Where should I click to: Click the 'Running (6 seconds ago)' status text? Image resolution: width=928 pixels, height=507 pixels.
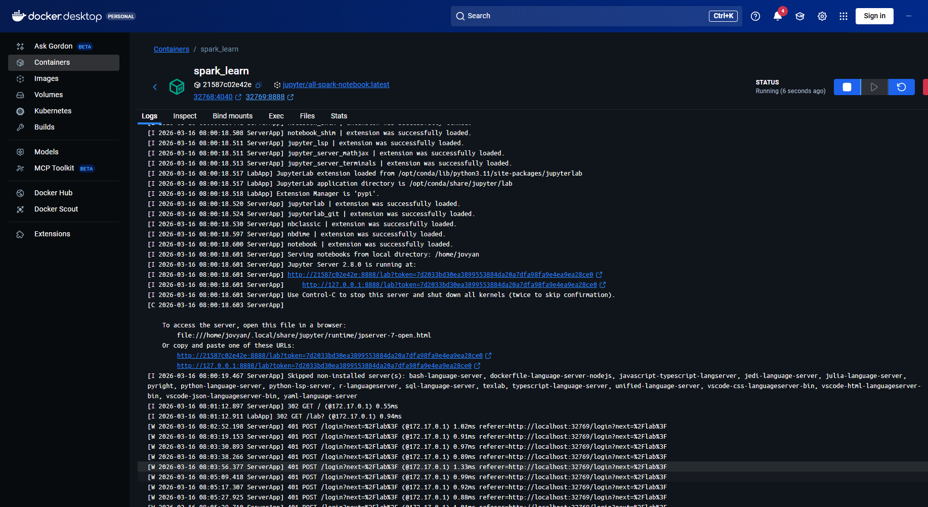(790, 91)
